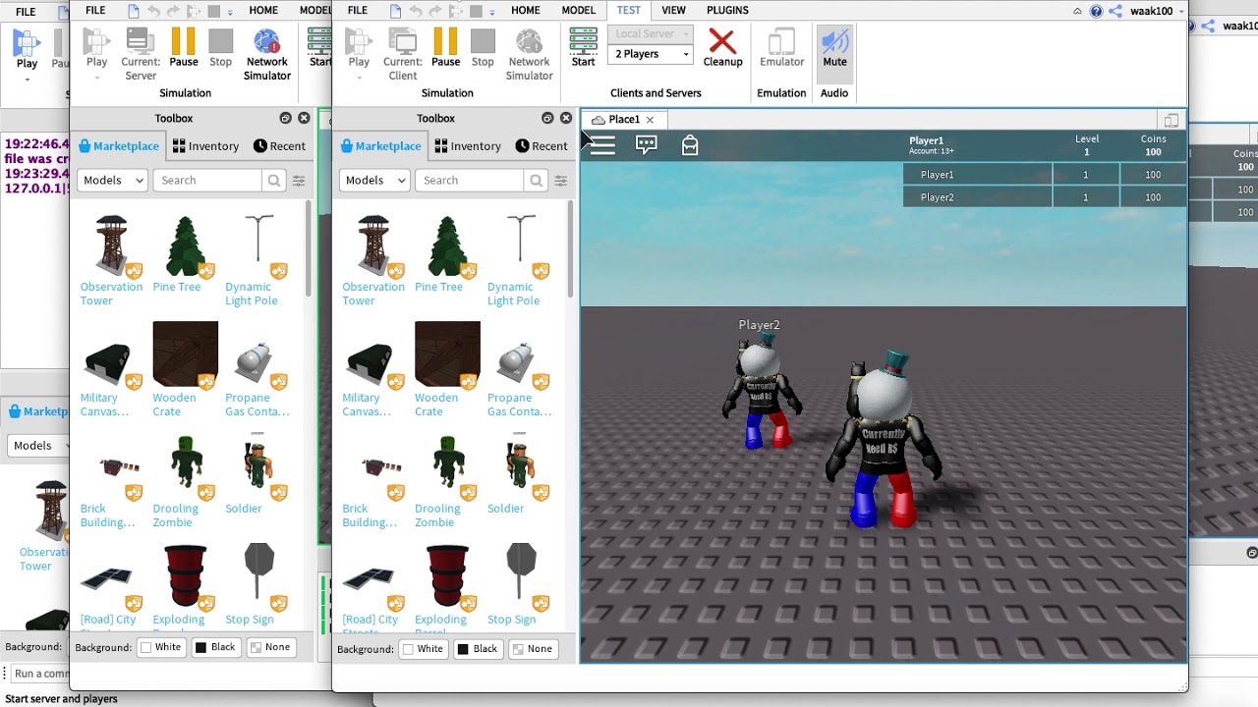This screenshot has height=707, width=1258.
Task: Click Start in Clients and Servers group
Action: pos(583,48)
